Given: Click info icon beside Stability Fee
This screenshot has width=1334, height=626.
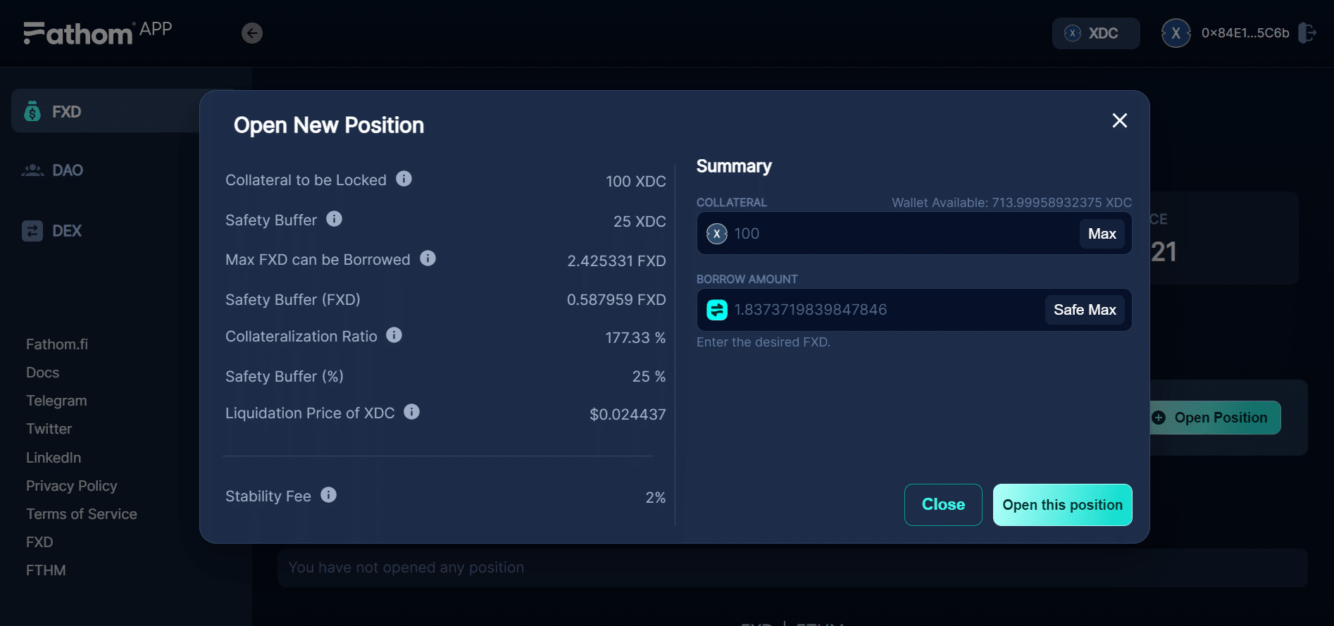Looking at the screenshot, I should 328,495.
